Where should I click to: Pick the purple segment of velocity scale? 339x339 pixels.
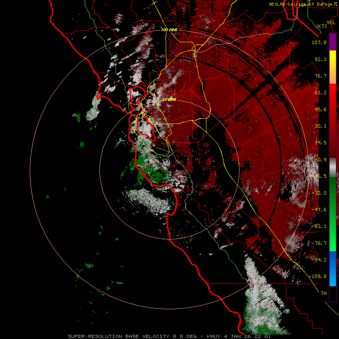pos(333,42)
